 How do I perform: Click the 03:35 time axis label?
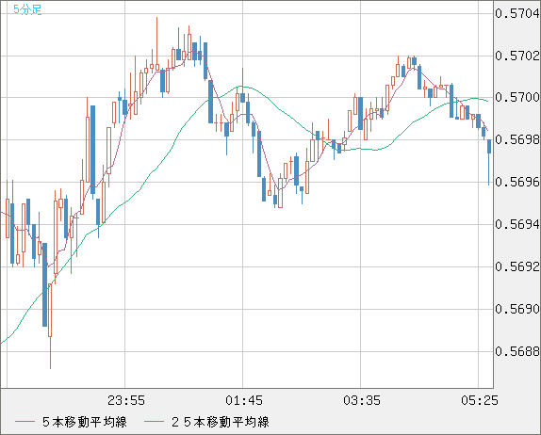(x=362, y=400)
